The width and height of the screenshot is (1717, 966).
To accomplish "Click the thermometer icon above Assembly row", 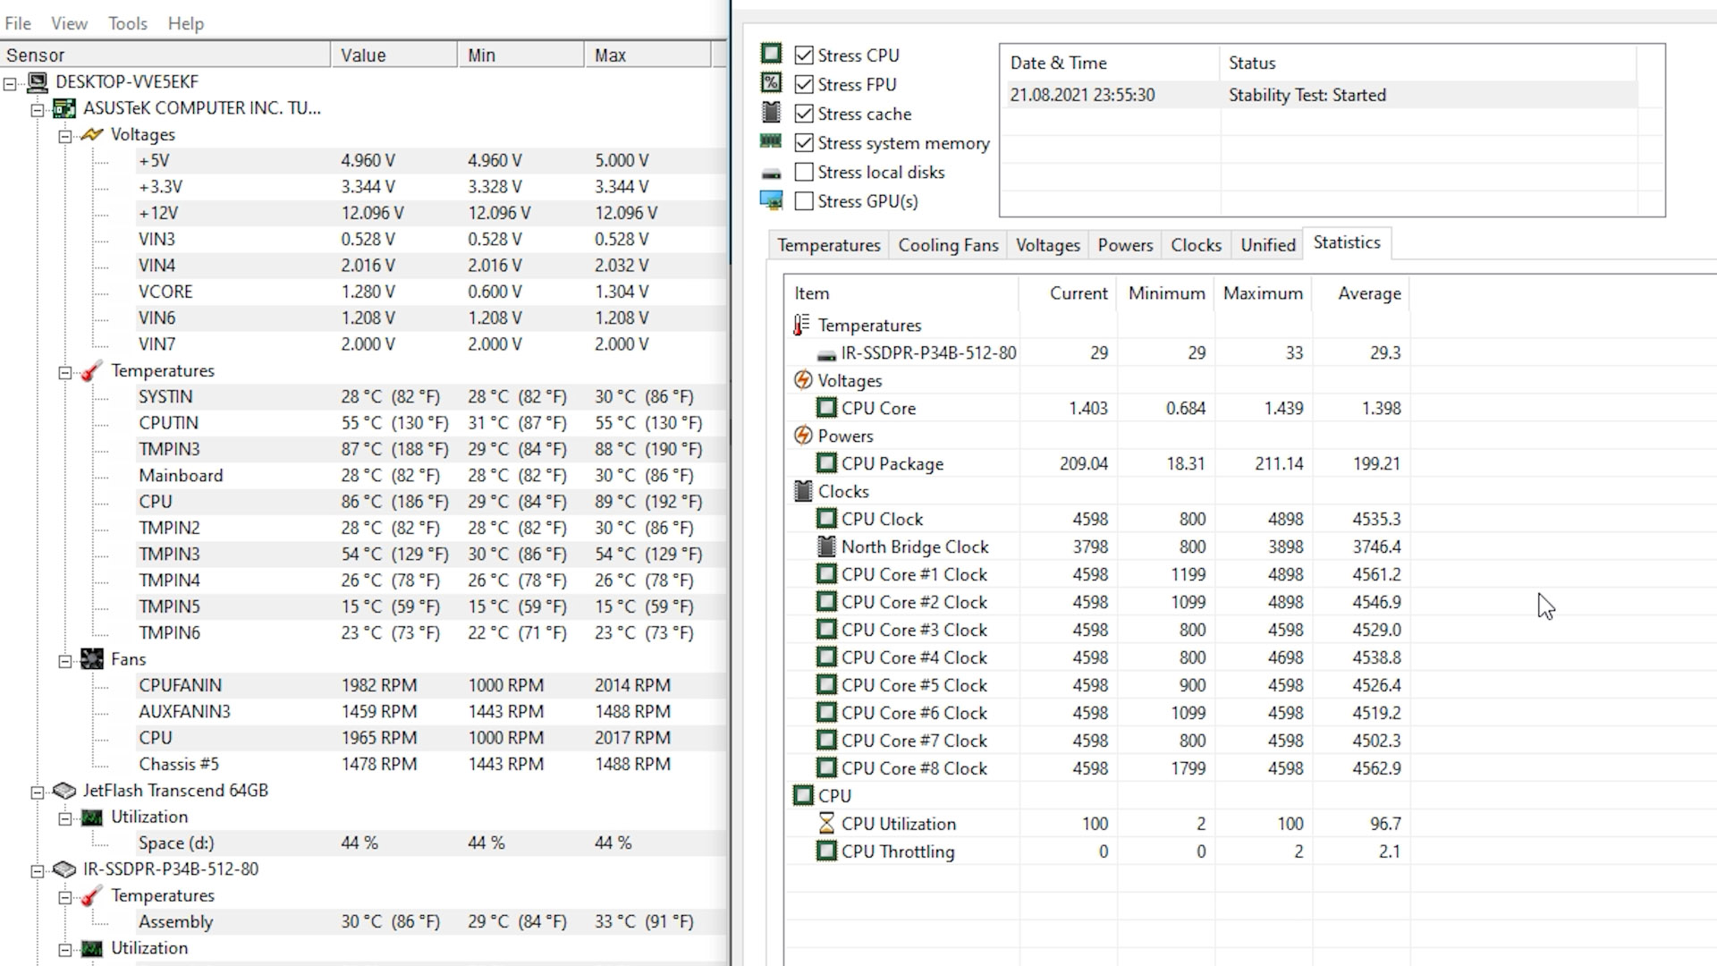I will (92, 896).
